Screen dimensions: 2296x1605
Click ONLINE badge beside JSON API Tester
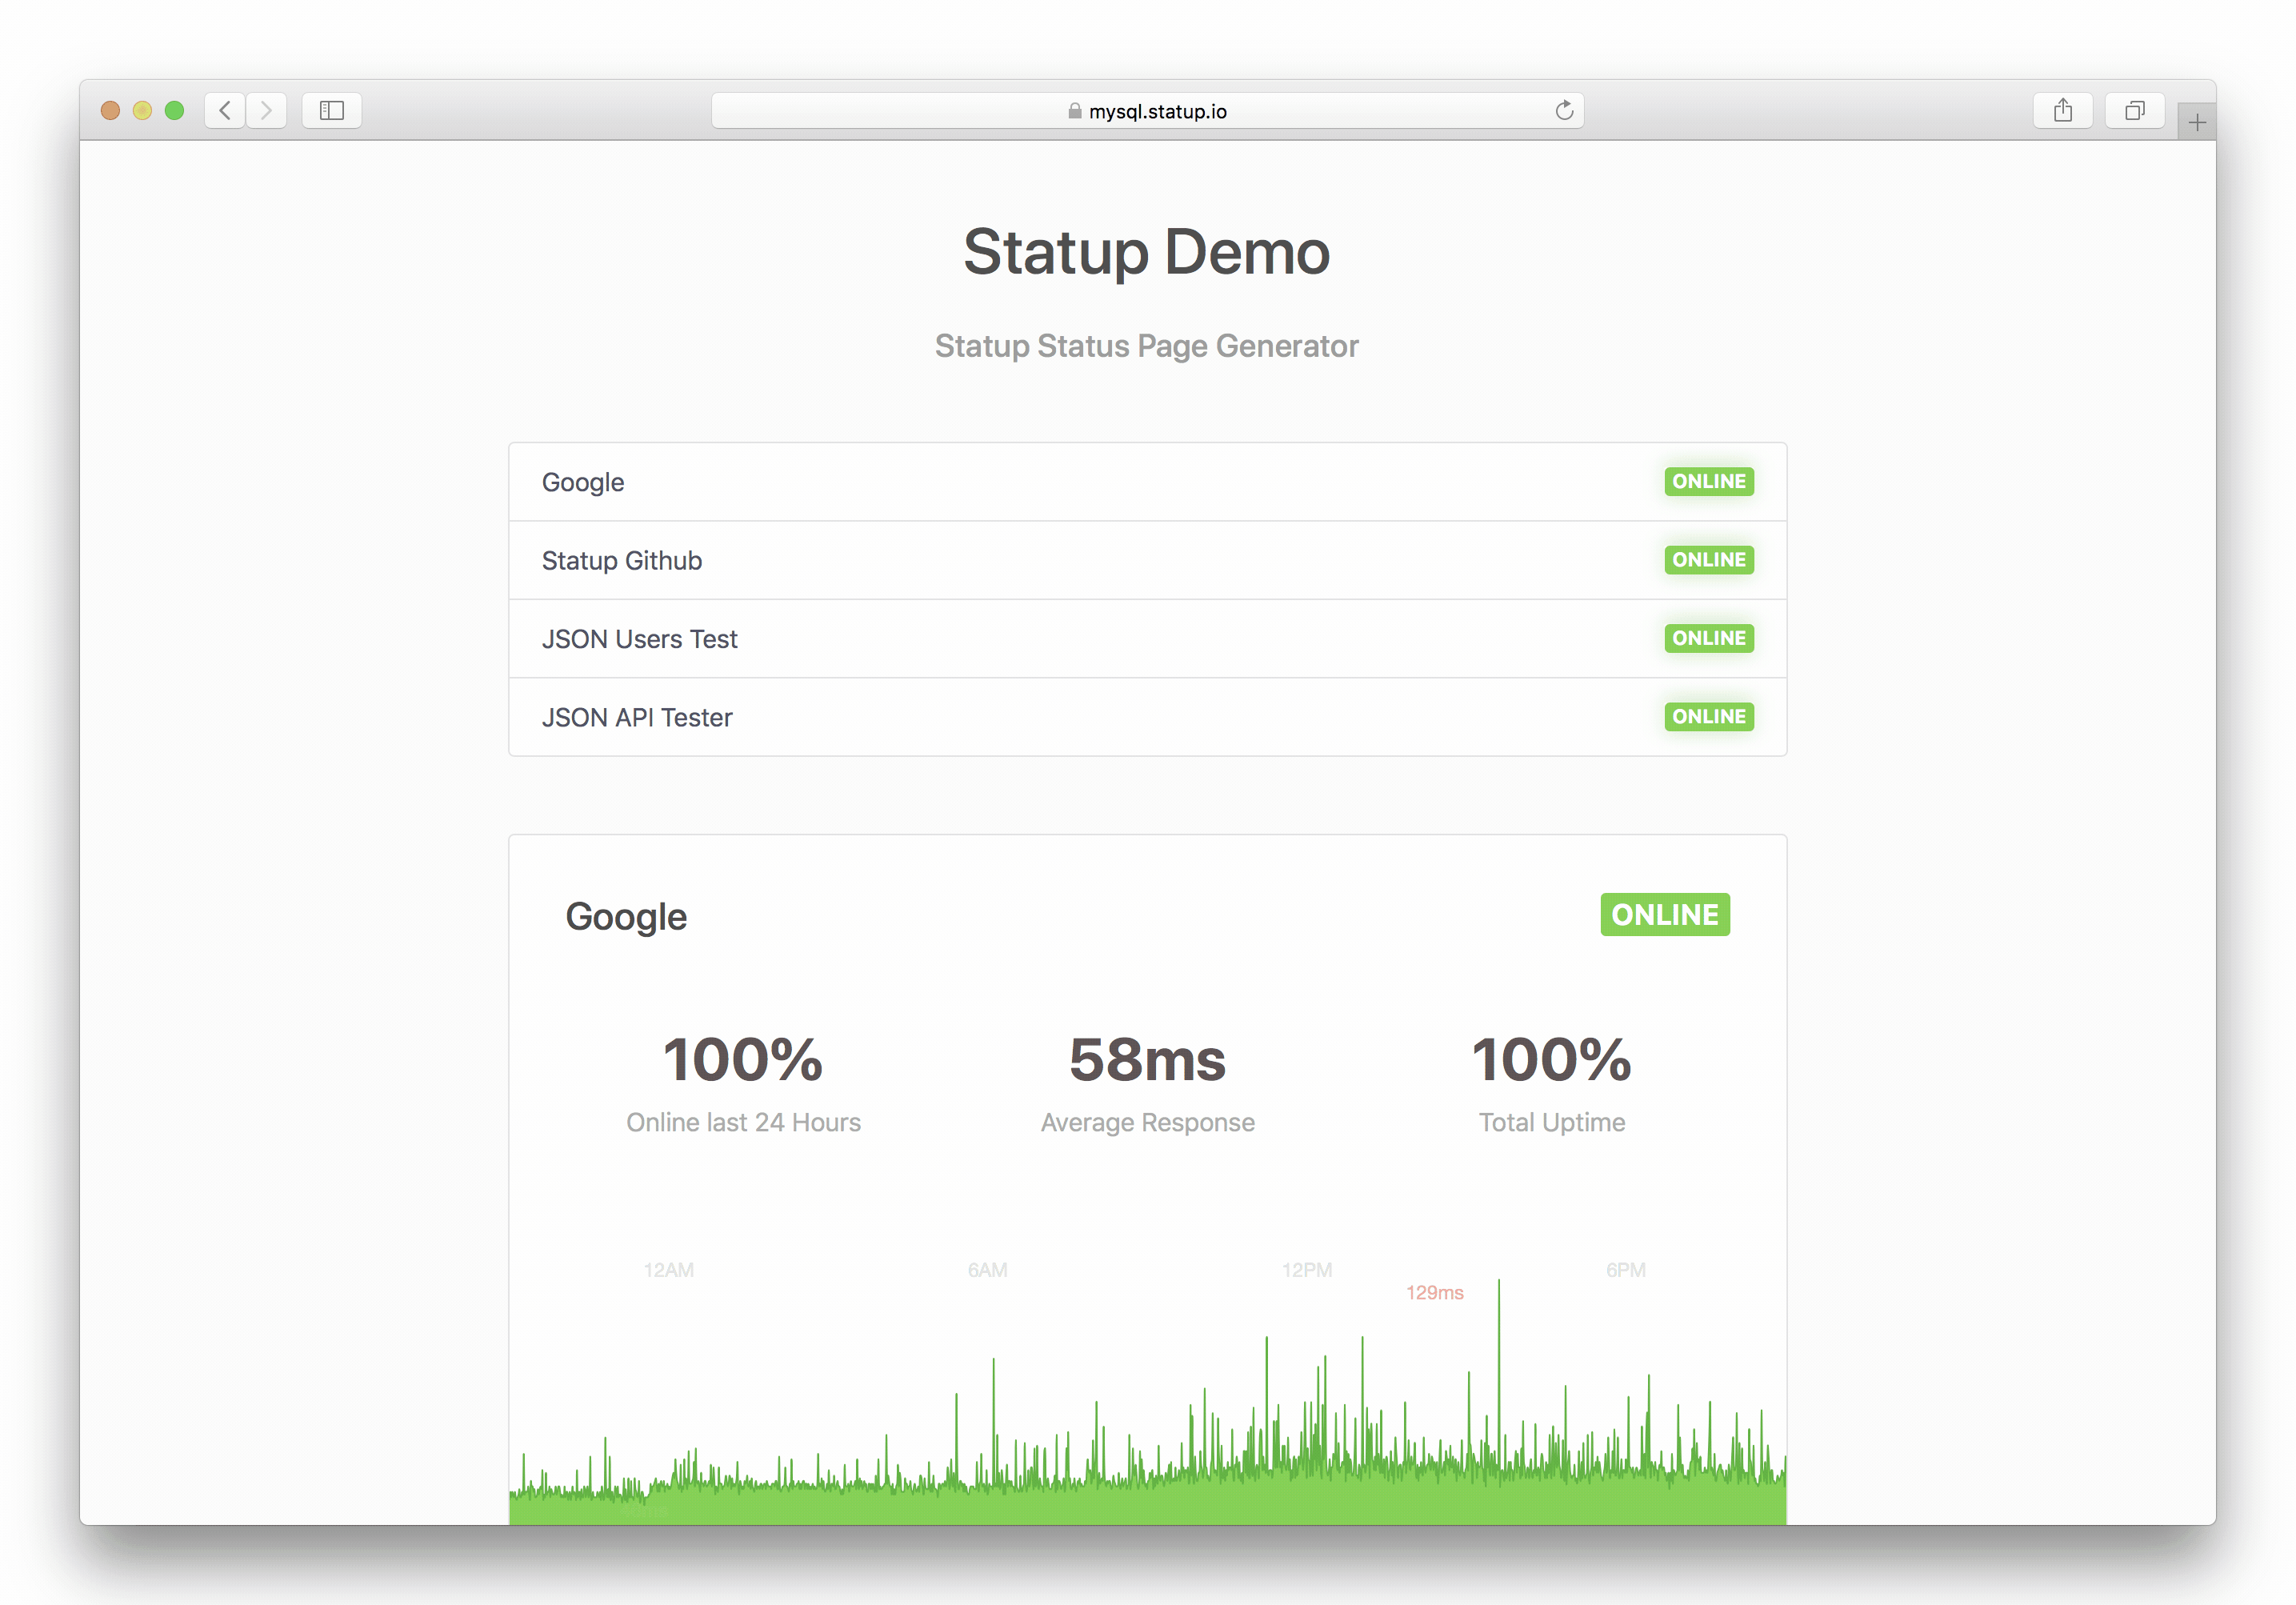click(x=1708, y=717)
